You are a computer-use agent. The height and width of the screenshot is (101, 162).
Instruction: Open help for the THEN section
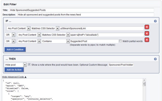coord(155,59)
